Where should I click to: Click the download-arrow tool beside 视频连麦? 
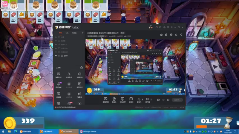click(x=69, y=85)
